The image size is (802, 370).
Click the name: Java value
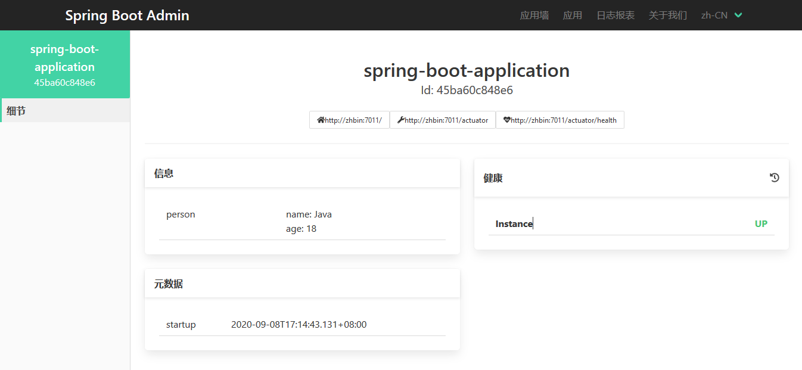(309, 214)
